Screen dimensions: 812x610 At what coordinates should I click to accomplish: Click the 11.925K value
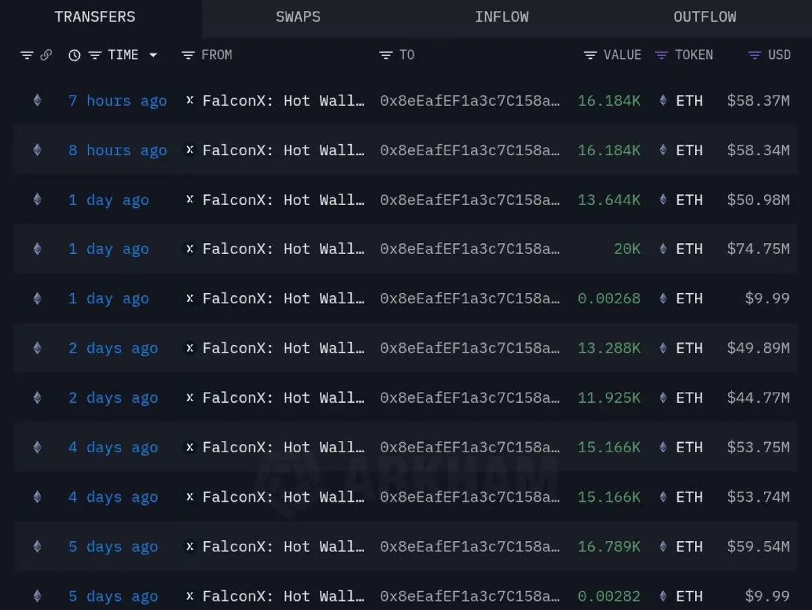pyautogui.click(x=609, y=398)
